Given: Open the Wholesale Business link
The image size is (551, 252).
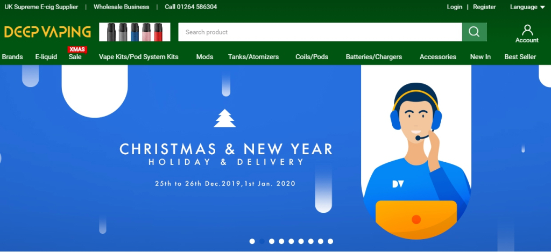Looking at the screenshot, I should (121, 7).
